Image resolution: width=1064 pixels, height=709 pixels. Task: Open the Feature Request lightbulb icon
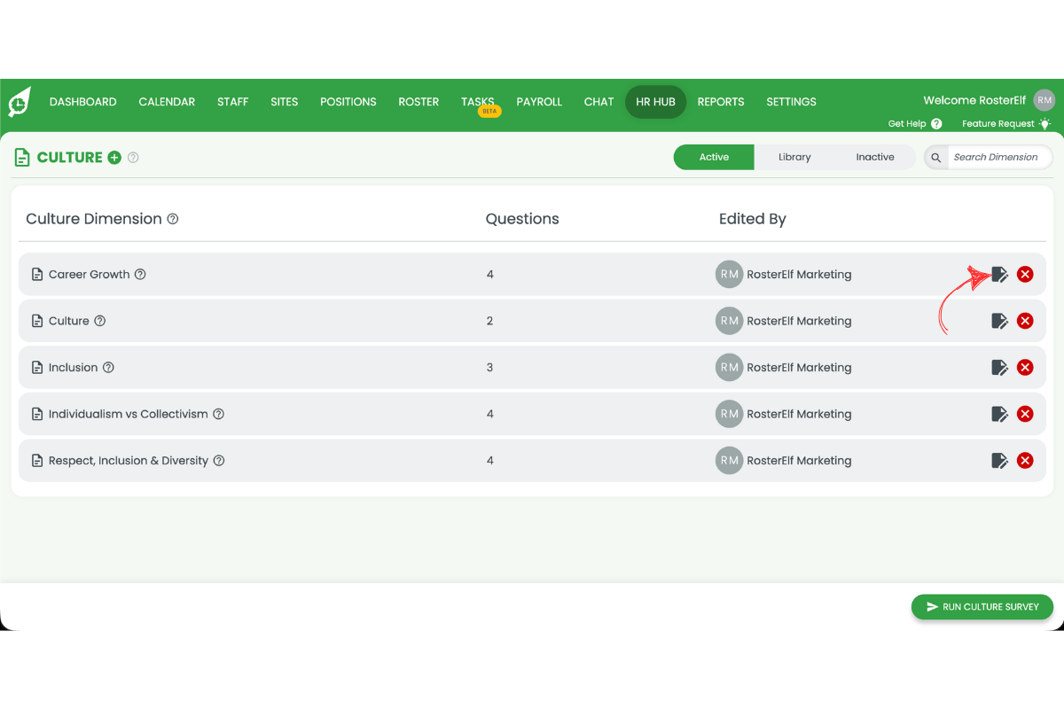point(1044,124)
